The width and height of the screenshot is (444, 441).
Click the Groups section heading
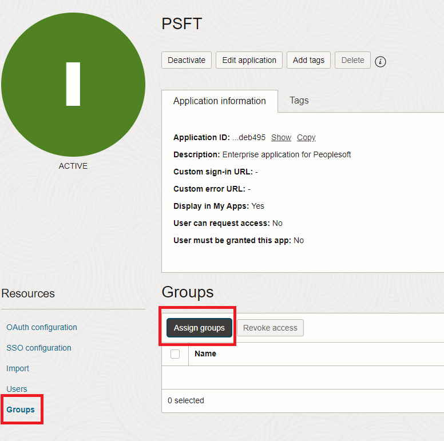point(188,292)
